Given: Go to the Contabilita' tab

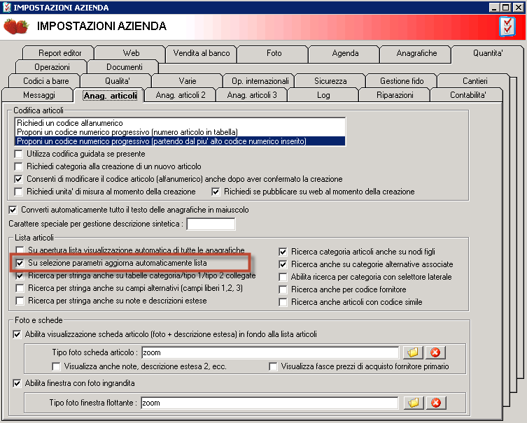Looking at the screenshot, I should (468, 95).
